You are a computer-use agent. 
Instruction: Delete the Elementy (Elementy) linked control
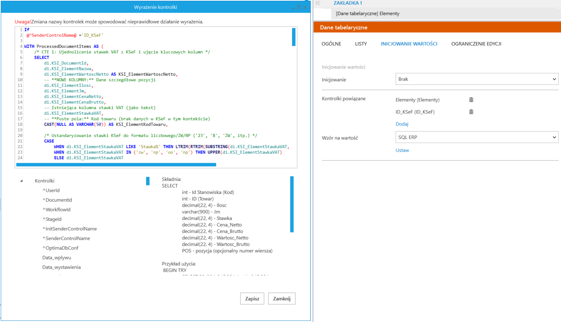pyautogui.click(x=471, y=100)
